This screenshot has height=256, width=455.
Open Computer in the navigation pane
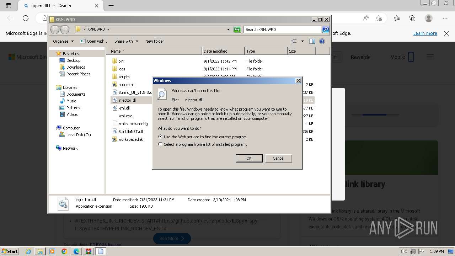click(71, 128)
